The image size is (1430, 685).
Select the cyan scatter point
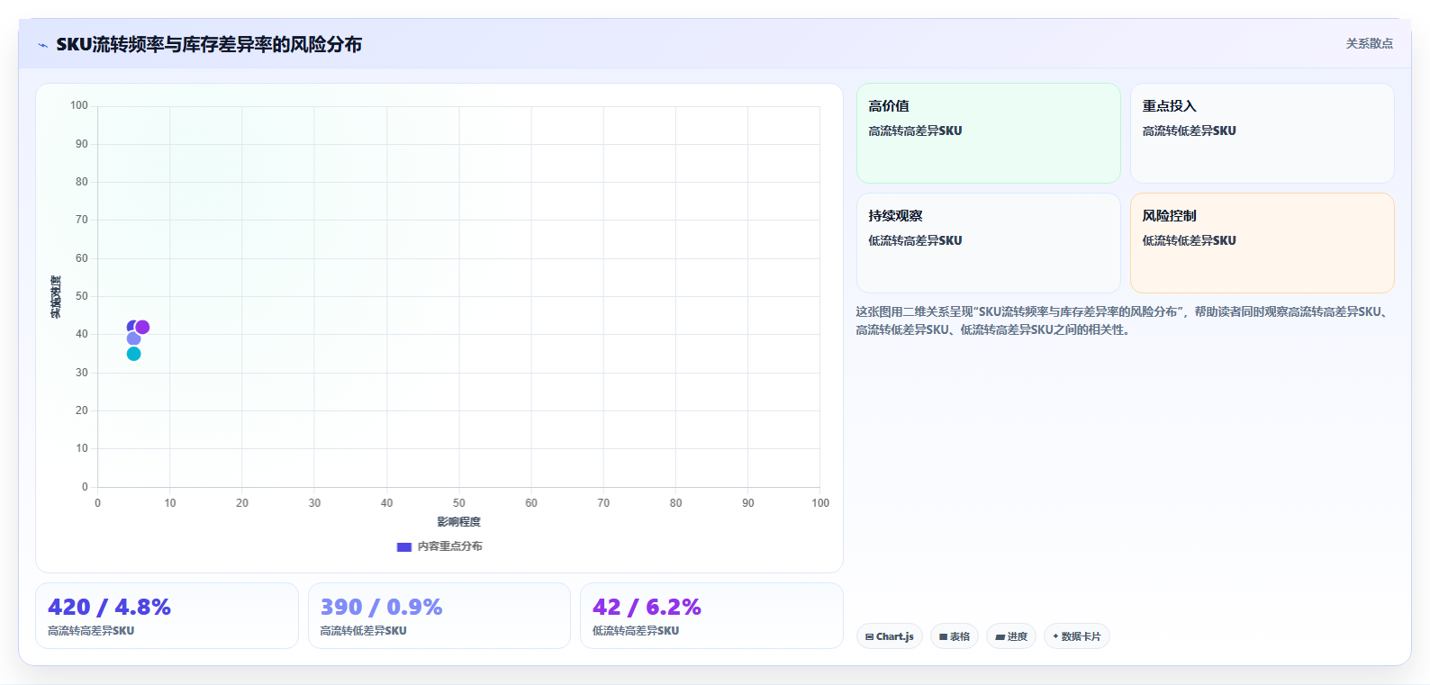pos(133,354)
